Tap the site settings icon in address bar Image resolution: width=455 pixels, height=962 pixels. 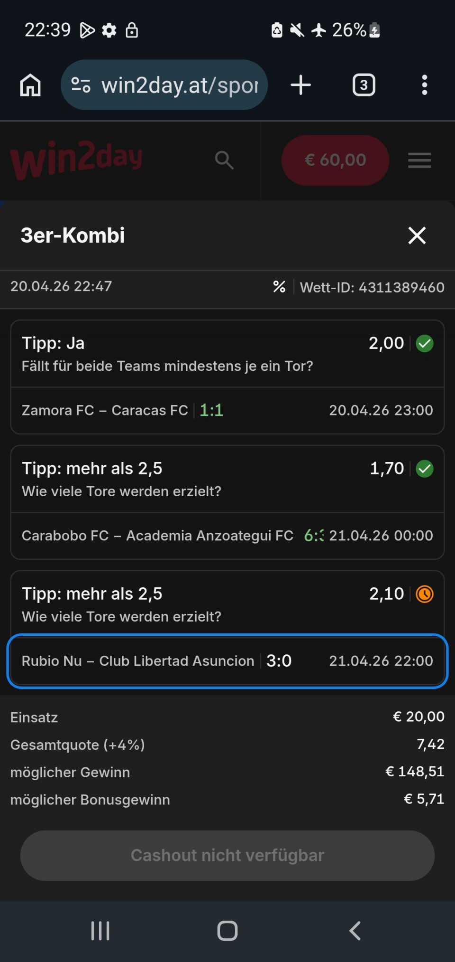[81, 85]
